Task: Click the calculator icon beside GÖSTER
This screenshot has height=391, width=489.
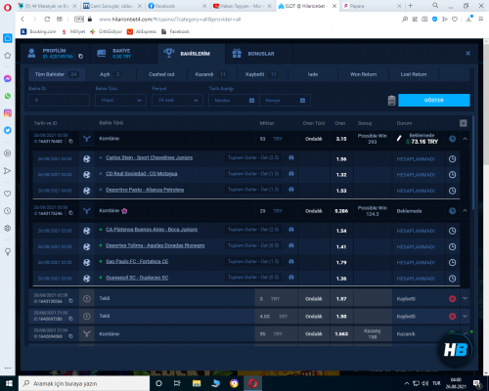Action: 391,101
